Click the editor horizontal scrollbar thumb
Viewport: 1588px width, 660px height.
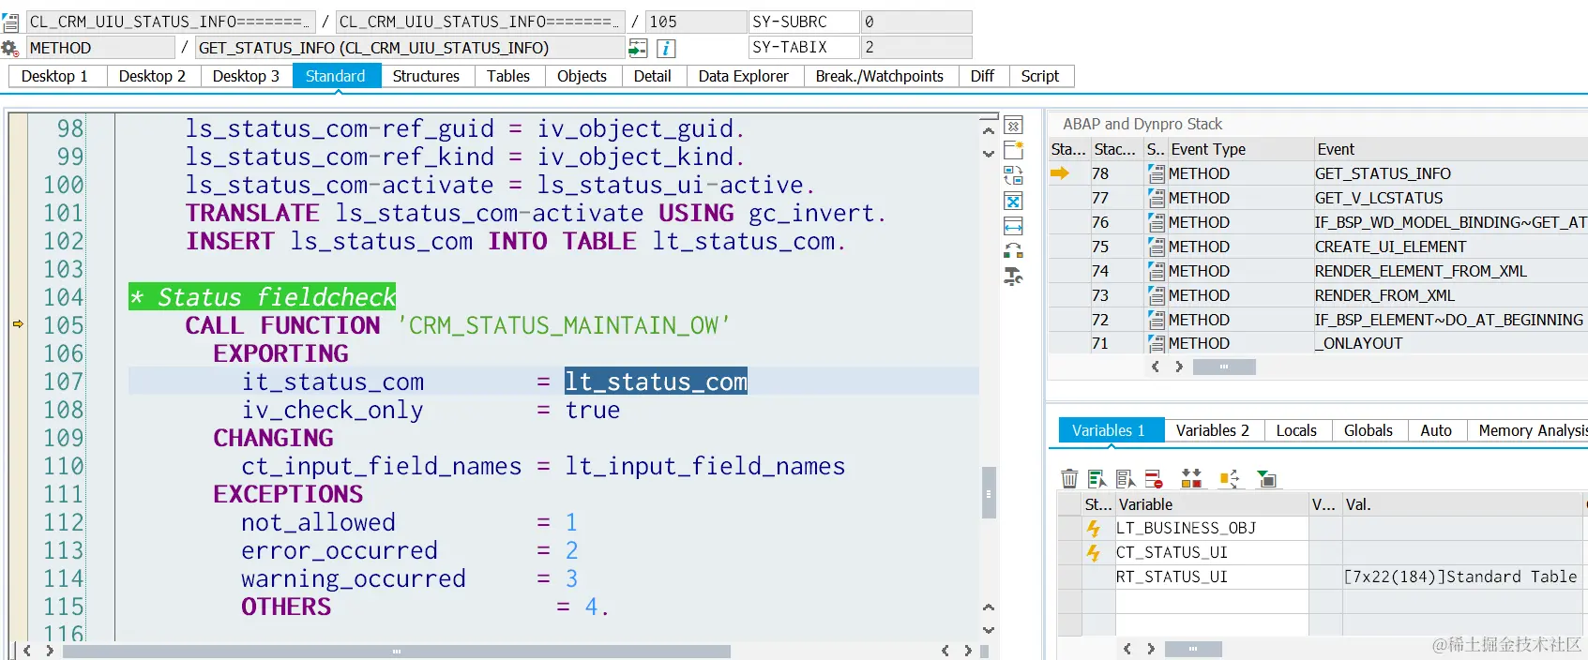coord(397,651)
